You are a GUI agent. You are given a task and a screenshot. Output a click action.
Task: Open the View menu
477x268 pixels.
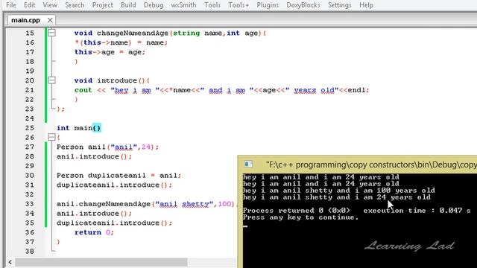(x=50, y=5)
